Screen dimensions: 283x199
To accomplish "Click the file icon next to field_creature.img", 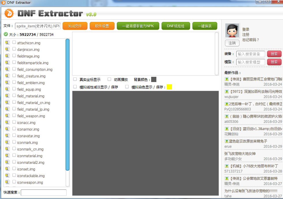I will pyautogui.click(x=7, y=76).
